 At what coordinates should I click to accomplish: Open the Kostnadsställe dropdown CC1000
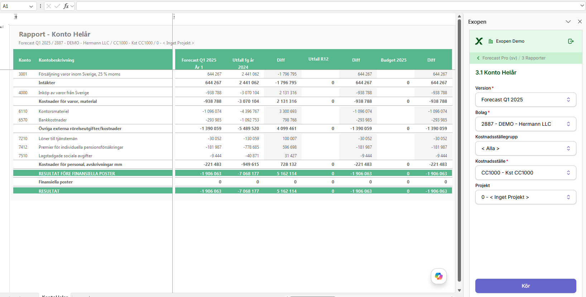(526, 173)
